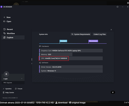The height and width of the screenshot is (106, 129).
Task: Close the System Info dialog
Action: 111,30
